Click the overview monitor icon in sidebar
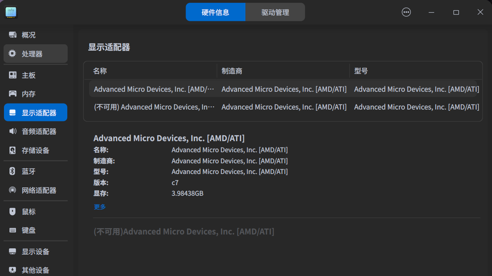This screenshot has width=492, height=276. pyautogui.click(x=13, y=35)
